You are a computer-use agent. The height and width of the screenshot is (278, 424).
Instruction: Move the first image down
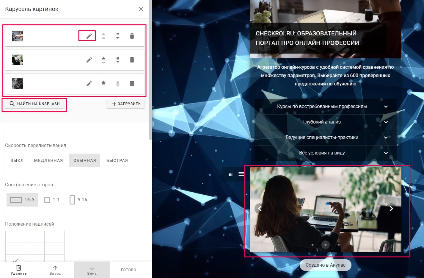[118, 36]
